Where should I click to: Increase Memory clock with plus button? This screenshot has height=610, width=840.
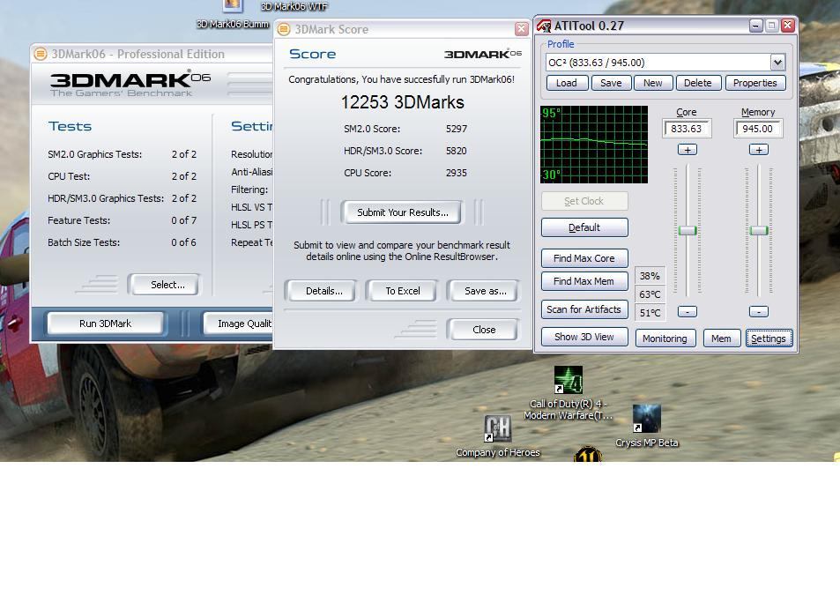tap(759, 150)
